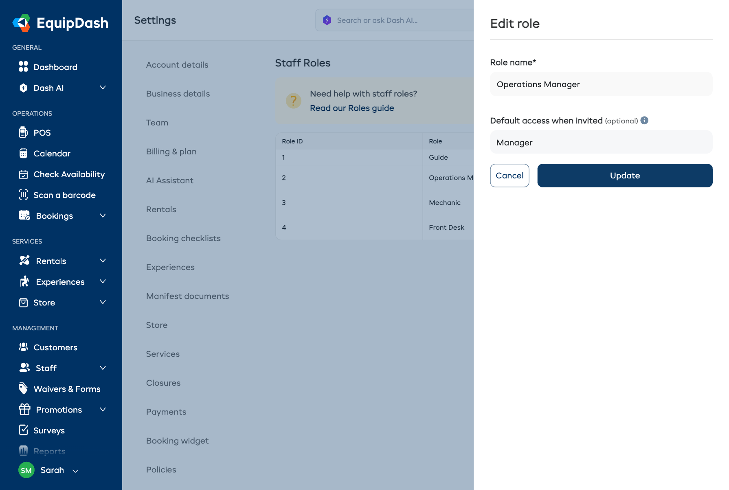Expand the sidebar Experiences chevron
The width and height of the screenshot is (729, 490).
(x=103, y=281)
